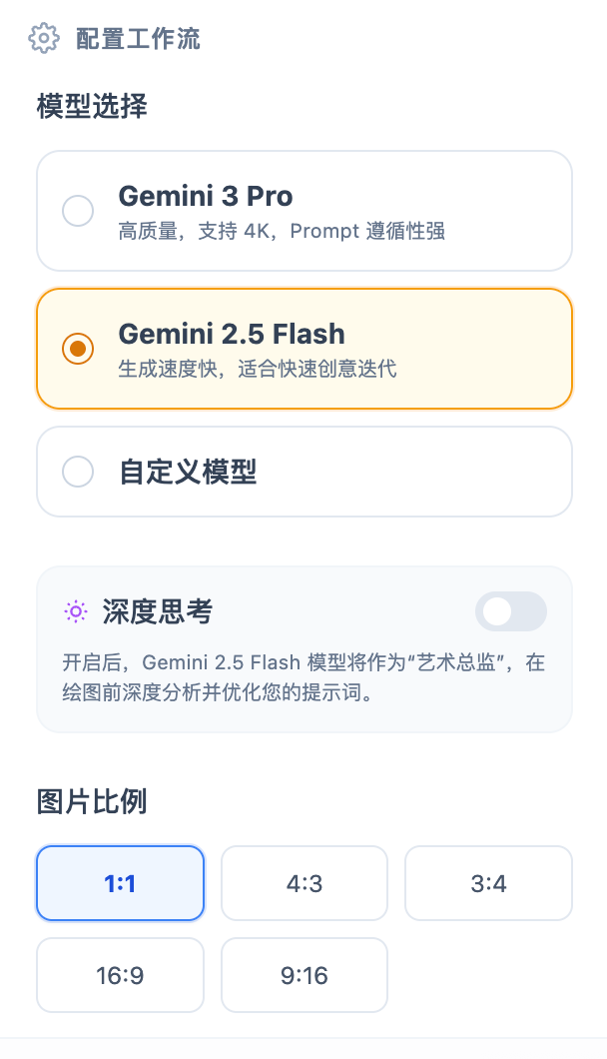Enable the 深度思考 toggle switch

click(511, 611)
